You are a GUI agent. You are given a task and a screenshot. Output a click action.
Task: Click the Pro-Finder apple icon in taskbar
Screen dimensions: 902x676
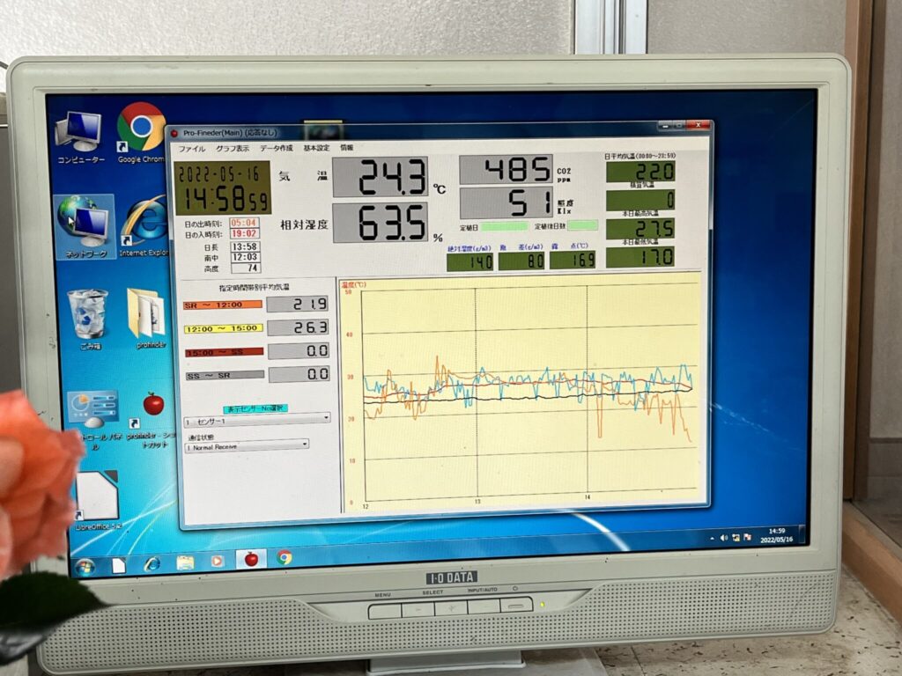pos(251,559)
